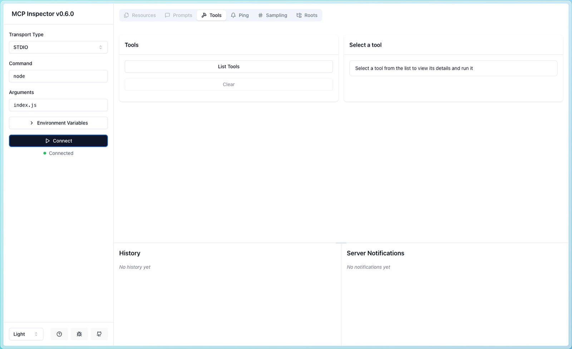572x349 pixels.
Task: Click the 'No notifications yet' text
Action: tap(368, 267)
